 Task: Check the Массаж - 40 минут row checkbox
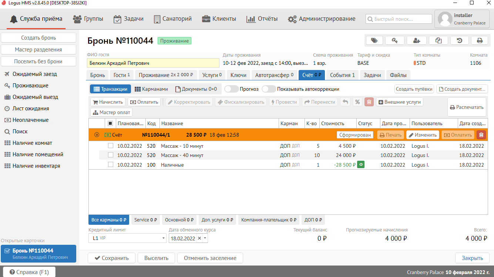(x=110, y=155)
